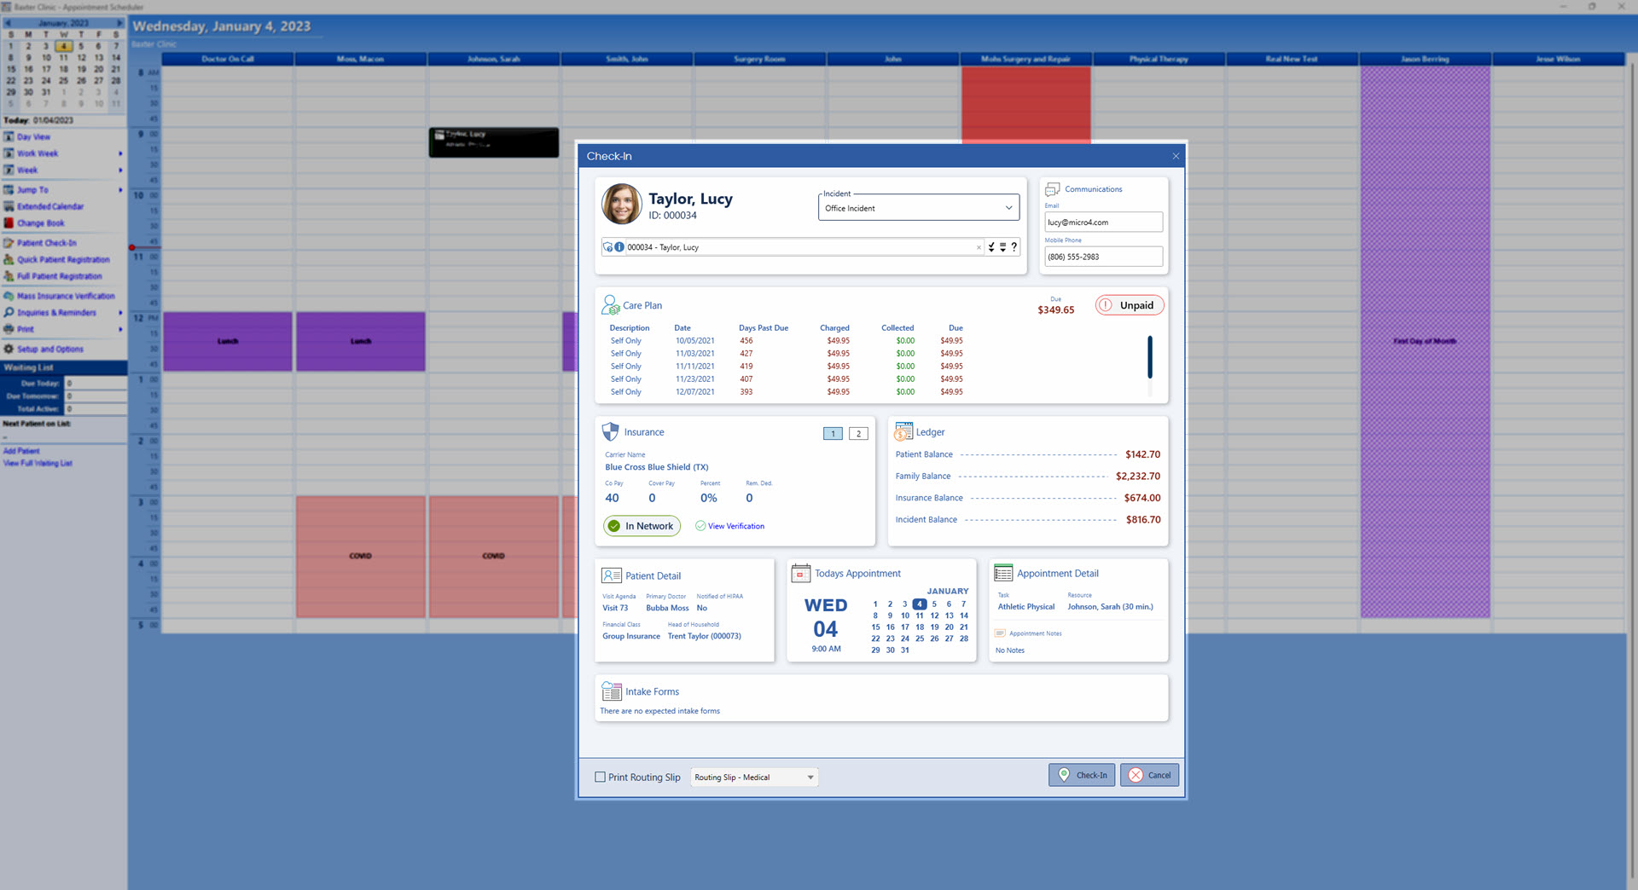
Task: Click the Appointment Detail list icon
Action: 1003,574
